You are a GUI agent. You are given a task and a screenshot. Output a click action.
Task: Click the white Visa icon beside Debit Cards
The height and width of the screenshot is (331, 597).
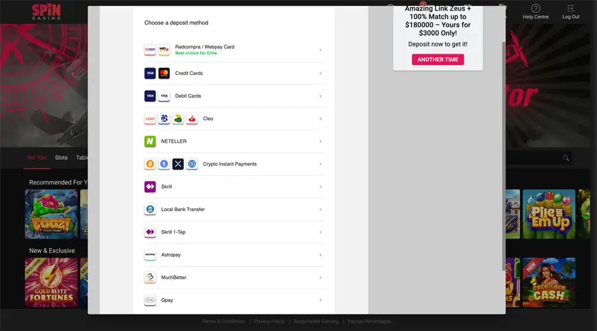[164, 96]
